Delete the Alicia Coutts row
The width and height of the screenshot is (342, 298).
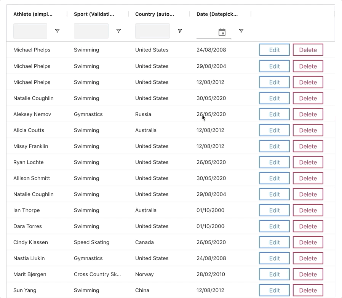(308, 130)
